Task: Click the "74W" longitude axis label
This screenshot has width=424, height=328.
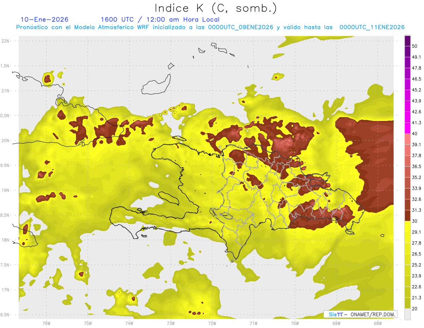Action: tap(129, 323)
